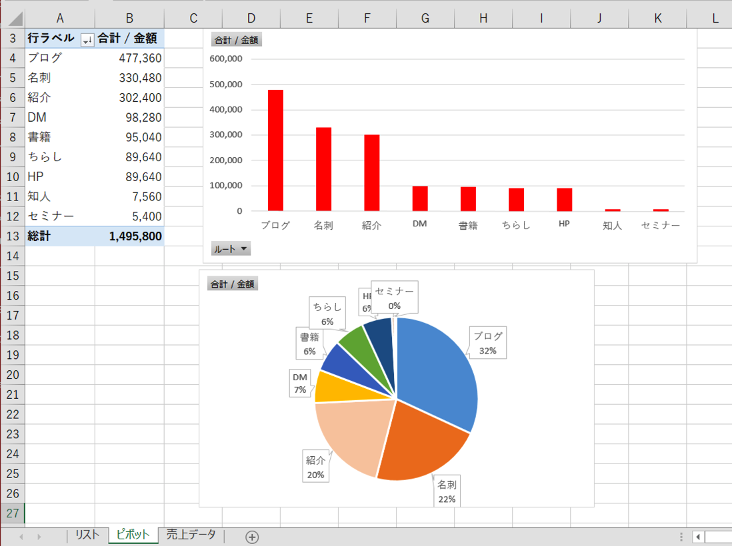The image size is (732, 546).
Task: Switch to the ピボット sheet tab
Action: [133, 535]
